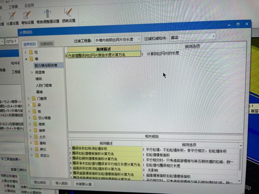Expand the 梁 tree node
Image resolution: width=259 pixels, height=194 pixels.
(x=29, y=105)
